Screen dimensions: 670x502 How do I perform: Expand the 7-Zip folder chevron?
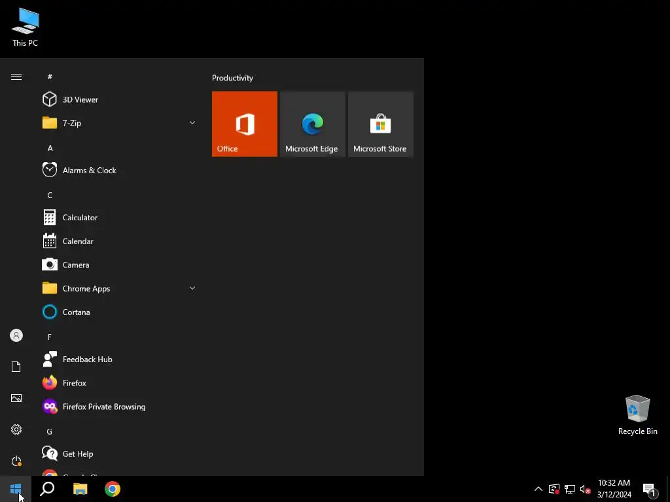pos(192,123)
